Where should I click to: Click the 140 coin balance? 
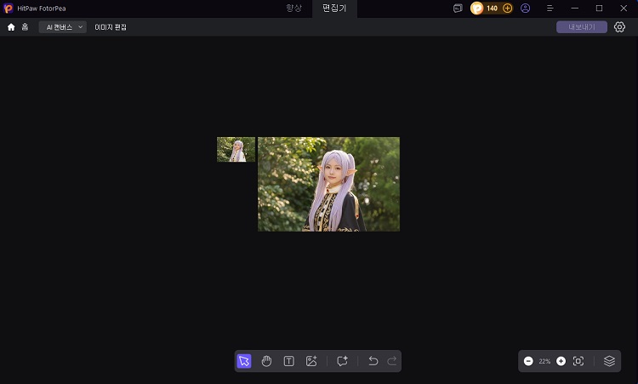[x=492, y=9]
